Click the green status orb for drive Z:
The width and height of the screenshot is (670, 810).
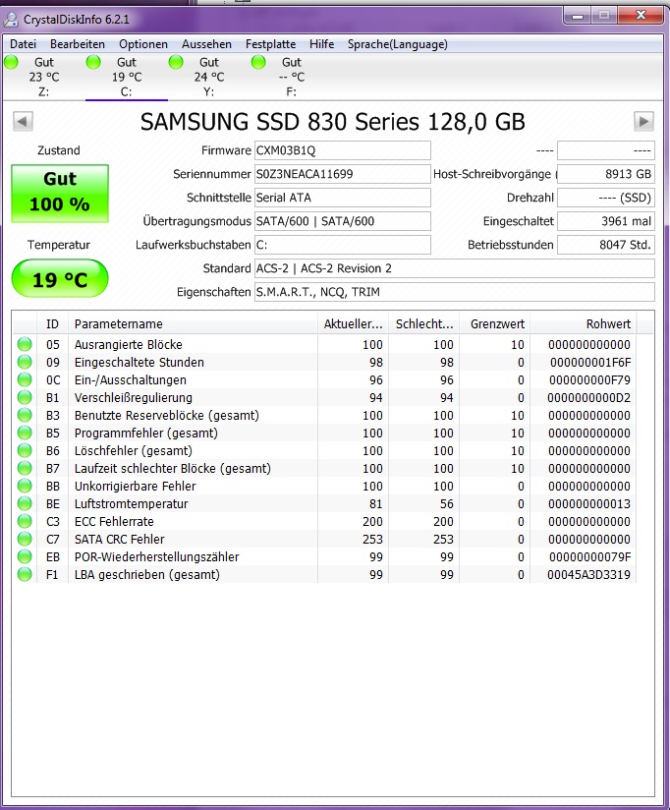[11, 62]
